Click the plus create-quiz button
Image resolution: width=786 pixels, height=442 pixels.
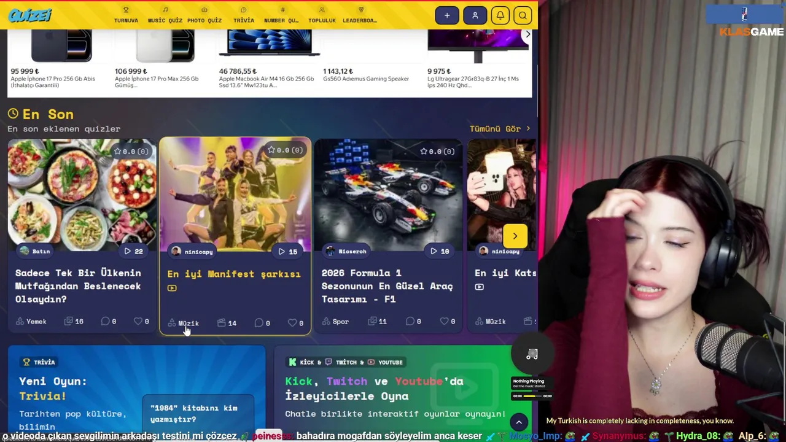click(x=447, y=15)
